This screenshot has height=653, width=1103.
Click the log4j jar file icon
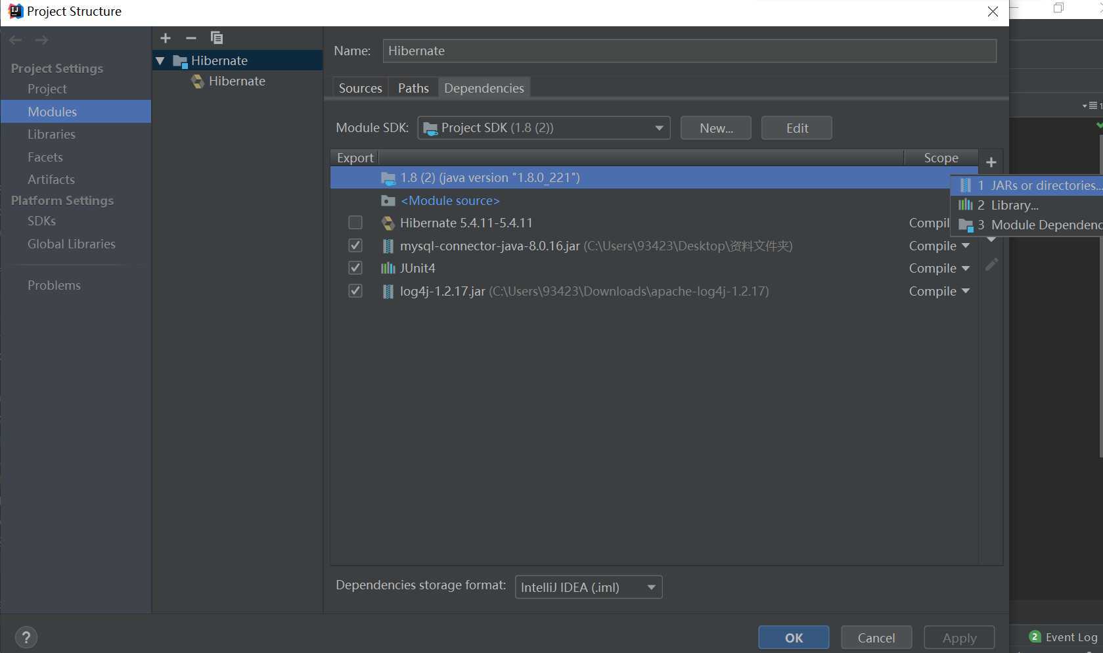tap(388, 291)
